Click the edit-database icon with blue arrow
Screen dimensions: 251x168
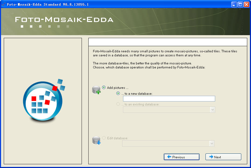(96, 140)
